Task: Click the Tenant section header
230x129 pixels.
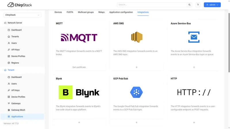Action: (22, 70)
